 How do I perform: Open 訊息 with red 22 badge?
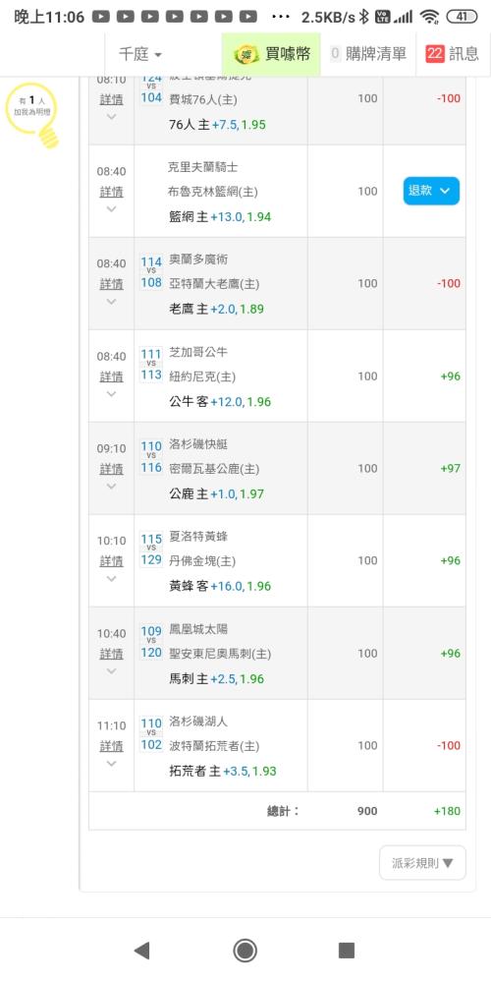tap(452, 54)
